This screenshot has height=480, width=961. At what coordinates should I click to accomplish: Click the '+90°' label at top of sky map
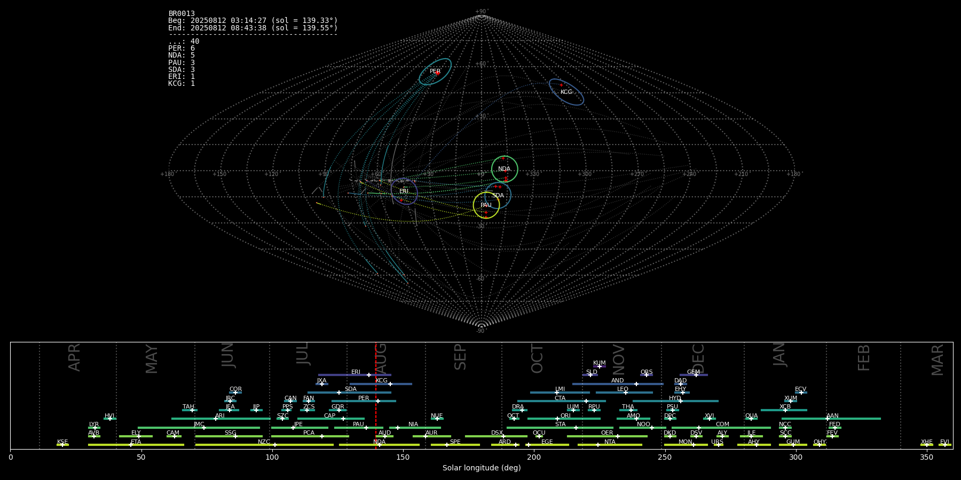[x=482, y=12]
